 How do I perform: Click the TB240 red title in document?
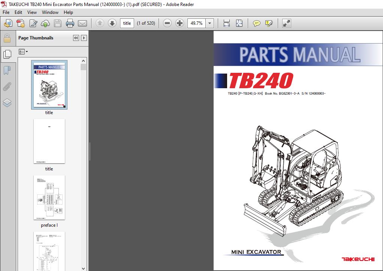tap(261, 80)
